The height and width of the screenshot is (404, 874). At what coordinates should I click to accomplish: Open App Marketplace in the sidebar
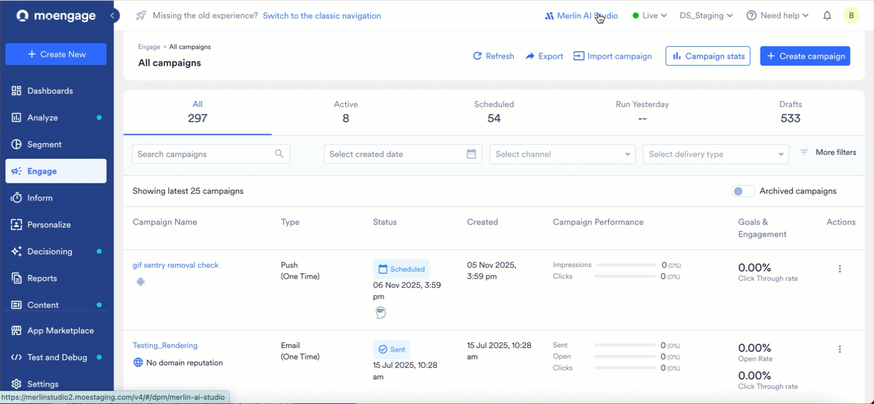pos(56,330)
